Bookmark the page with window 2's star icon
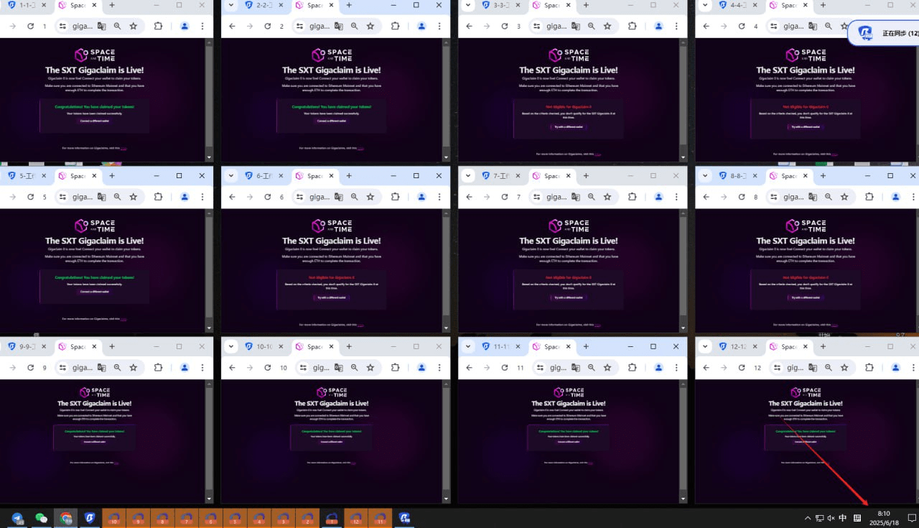Image resolution: width=919 pixels, height=528 pixels. tap(370, 26)
